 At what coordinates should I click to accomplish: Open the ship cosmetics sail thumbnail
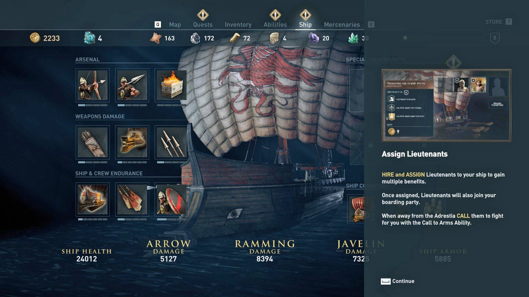[356, 209]
